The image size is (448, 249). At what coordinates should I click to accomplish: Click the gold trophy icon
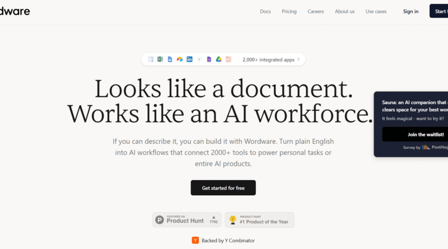tap(232, 220)
